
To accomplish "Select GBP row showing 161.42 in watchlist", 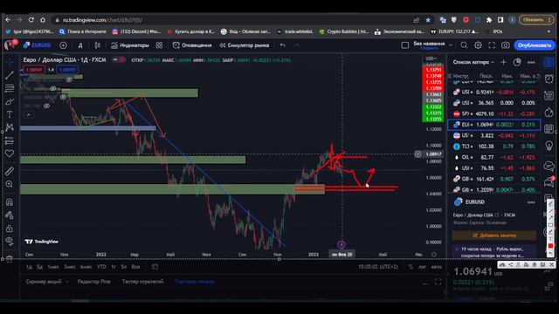I will tap(494, 179).
